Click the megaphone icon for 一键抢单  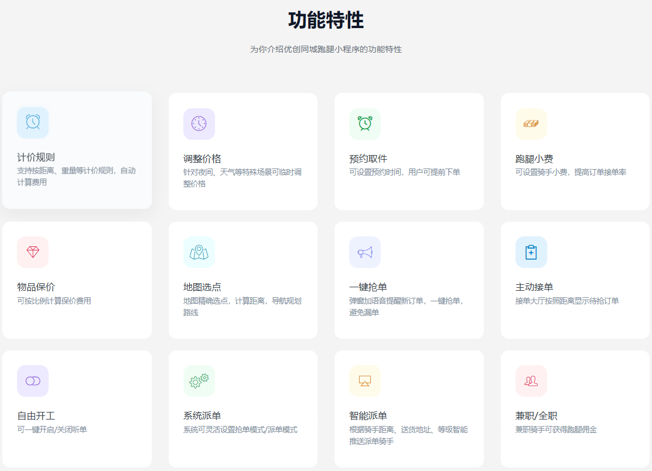point(365,252)
